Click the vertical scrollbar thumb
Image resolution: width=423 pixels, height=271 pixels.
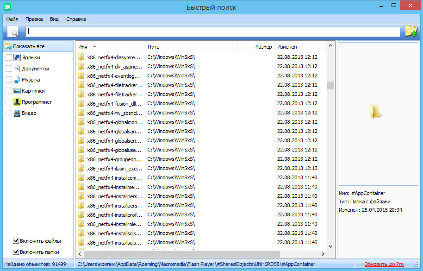coord(330,85)
